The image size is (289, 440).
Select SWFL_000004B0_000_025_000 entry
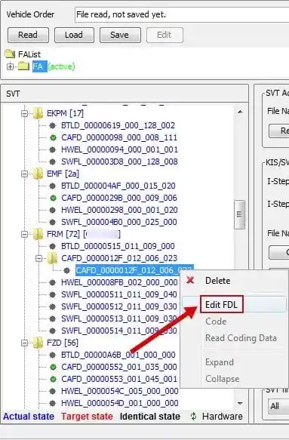119,222
